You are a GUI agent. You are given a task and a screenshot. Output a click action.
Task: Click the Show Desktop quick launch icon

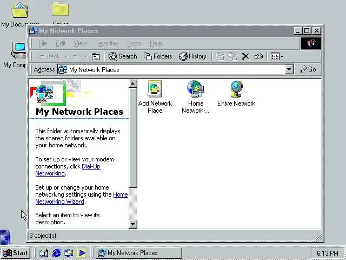pos(44,253)
